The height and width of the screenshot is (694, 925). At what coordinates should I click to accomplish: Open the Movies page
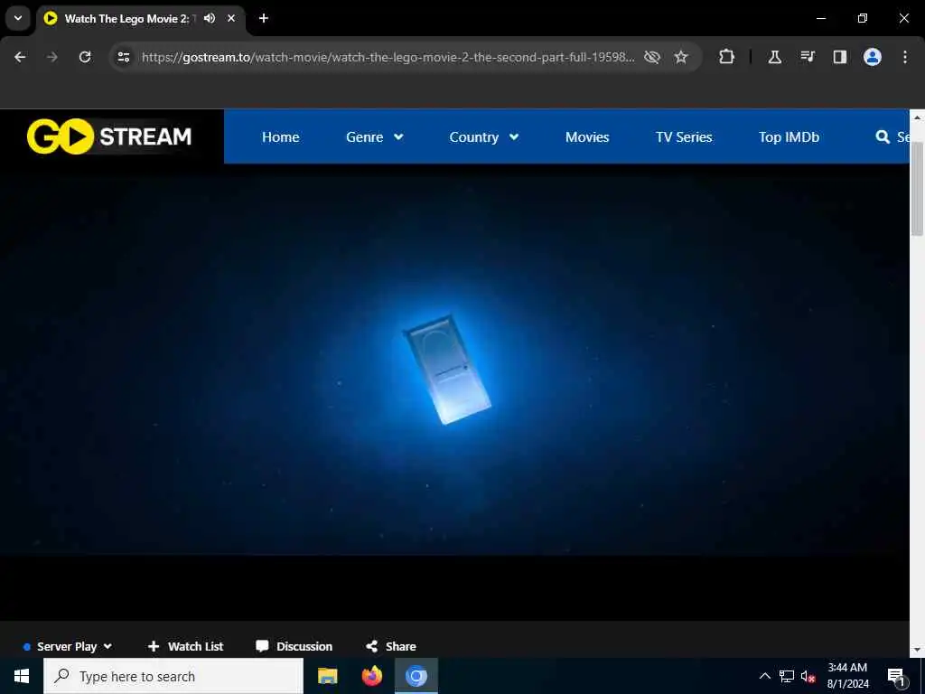pyautogui.click(x=587, y=137)
